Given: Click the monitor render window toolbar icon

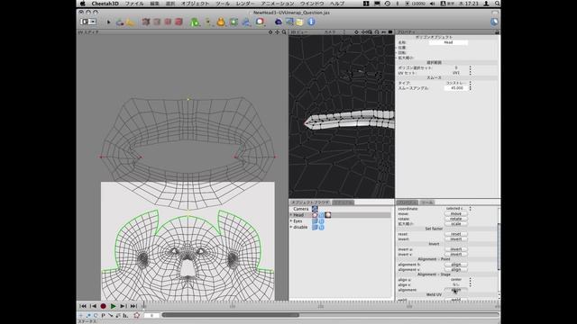Looking at the screenshot, I should (289, 22).
